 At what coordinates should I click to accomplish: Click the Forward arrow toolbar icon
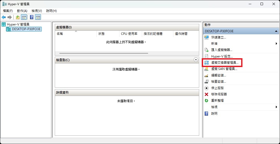pyautogui.click(x=10, y=17)
